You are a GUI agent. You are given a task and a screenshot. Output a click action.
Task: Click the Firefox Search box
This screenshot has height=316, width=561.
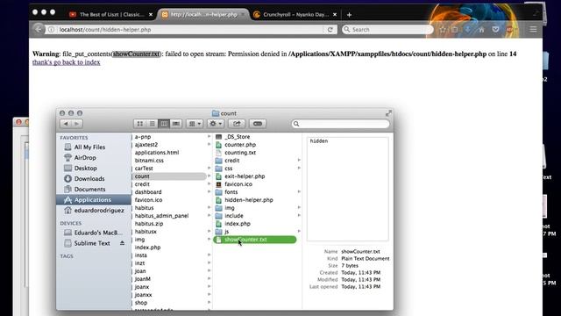pos(387,30)
